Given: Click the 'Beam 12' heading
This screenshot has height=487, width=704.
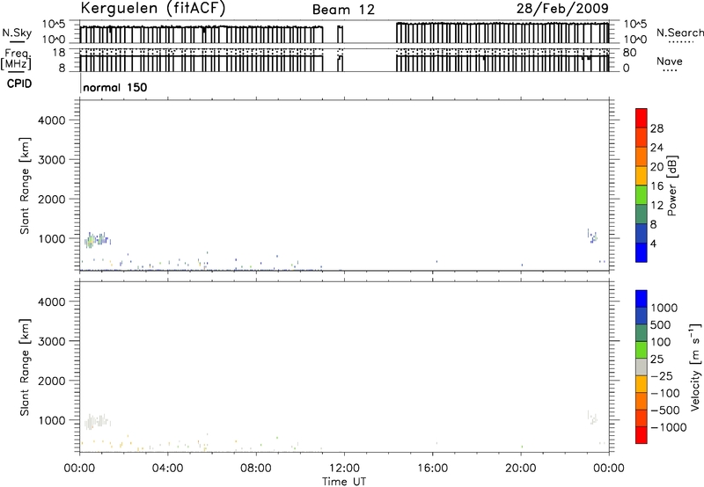Looking at the screenshot, I should click(x=343, y=10).
